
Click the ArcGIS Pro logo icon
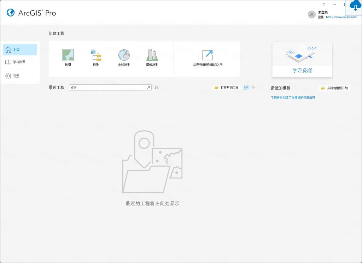11,13
